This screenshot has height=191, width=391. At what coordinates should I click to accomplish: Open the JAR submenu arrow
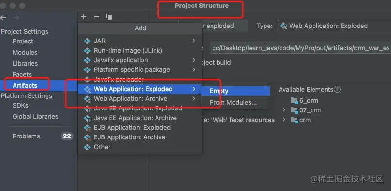point(194,41)
